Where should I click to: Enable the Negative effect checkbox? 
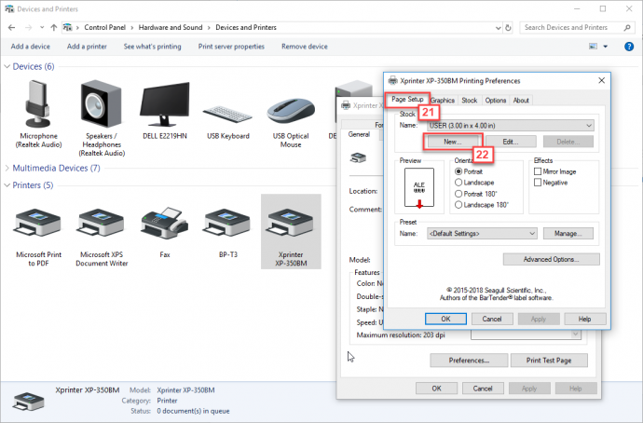pos(538,183)
